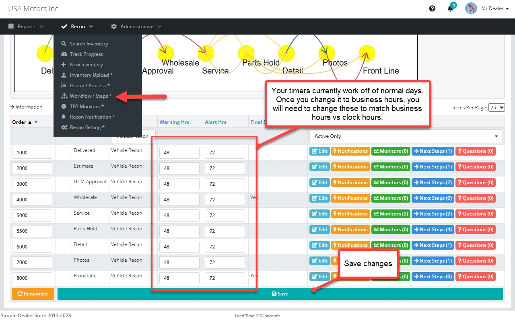Viewport: 515px width, 320px height.
Task: Edit the Service step
Action: click(x=319, y=214)
